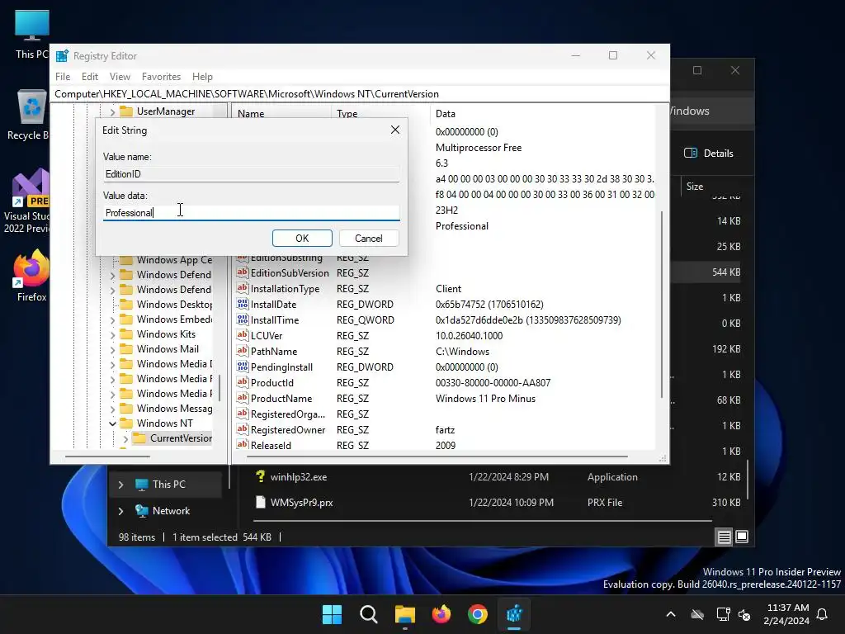Open the Recycle Bin desktop icon
The image size is (845, 634).
coord(31,116)
